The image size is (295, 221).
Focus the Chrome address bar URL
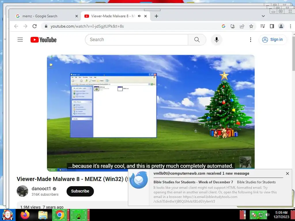(x=87, y=26)
